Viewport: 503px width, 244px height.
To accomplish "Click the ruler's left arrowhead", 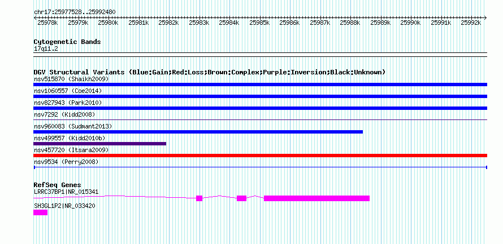I will click(x=35, y=17).
